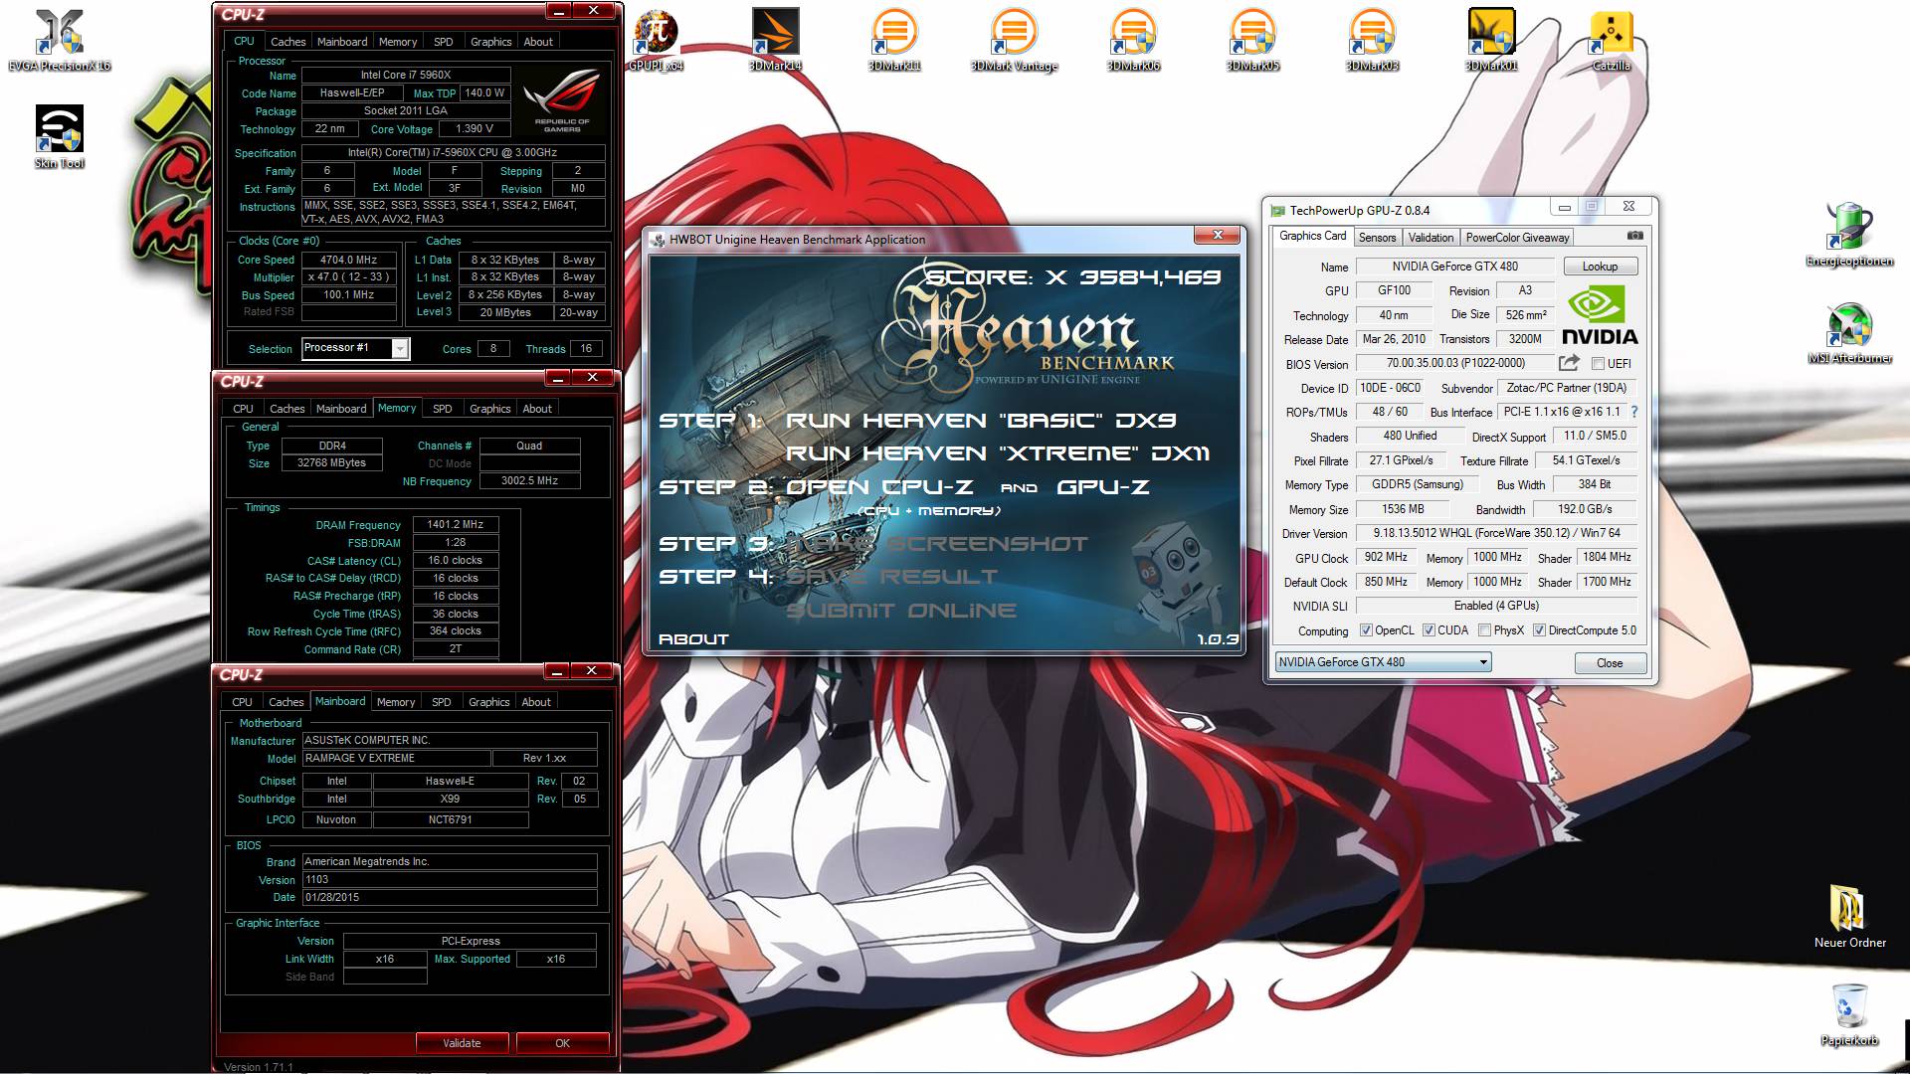
Task: Click GPU-Z screenshot camera icon
Action: point(1634,236)
